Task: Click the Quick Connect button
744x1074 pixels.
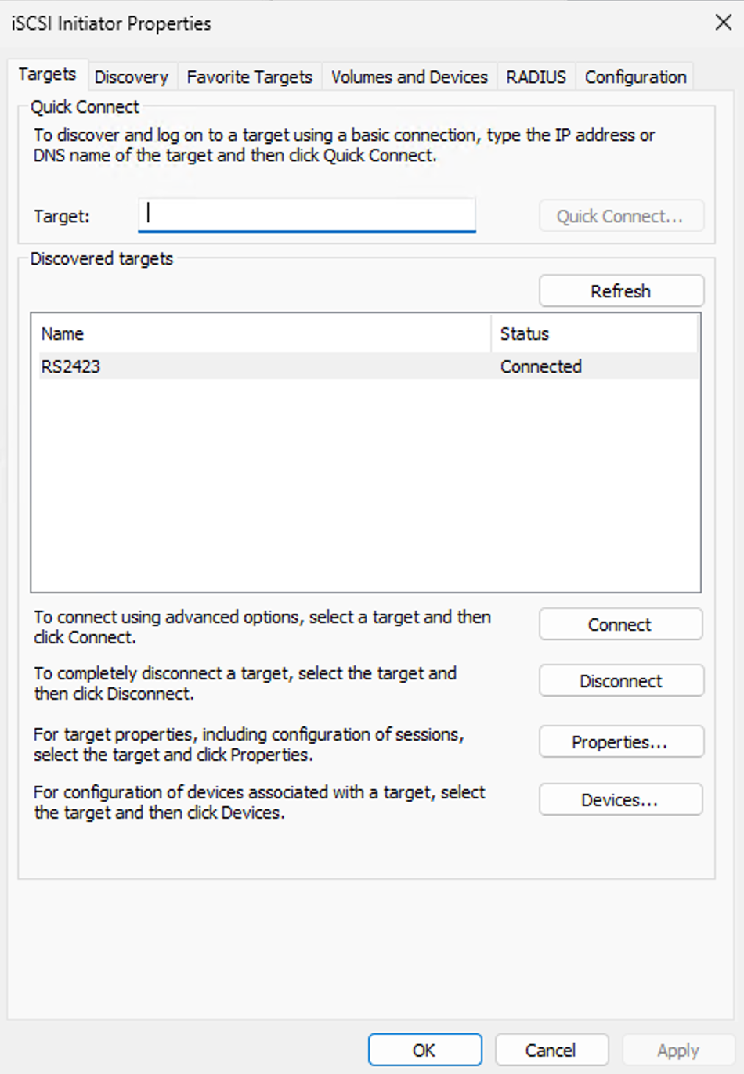Action: pos(621,216)
